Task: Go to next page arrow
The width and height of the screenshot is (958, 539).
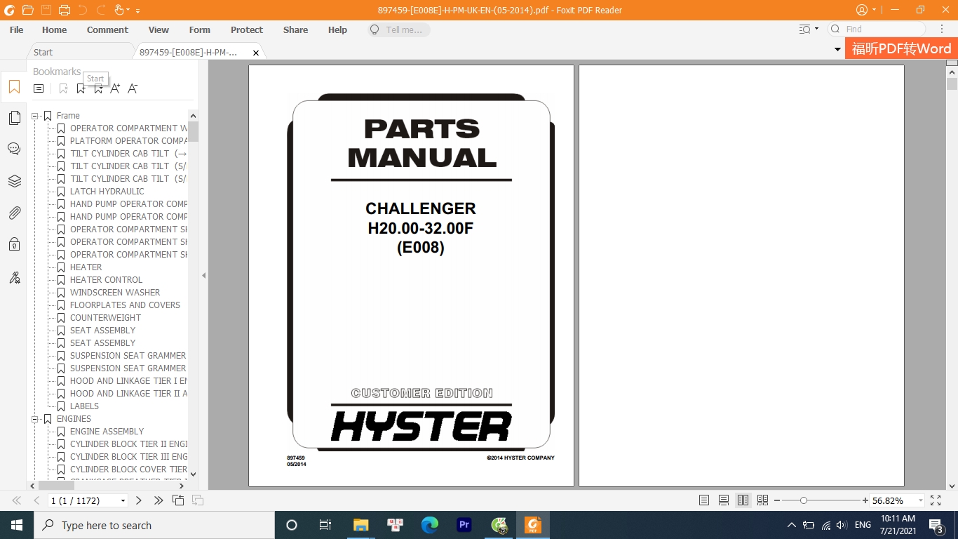Action: [x=139, y=500]
